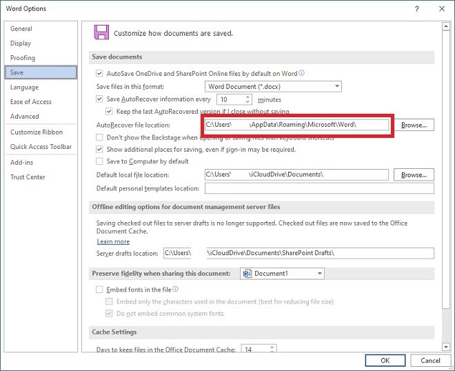Click the info icon next to Embed fonts
The height and width of the screenshot is (371, 455).
[175, 289]
